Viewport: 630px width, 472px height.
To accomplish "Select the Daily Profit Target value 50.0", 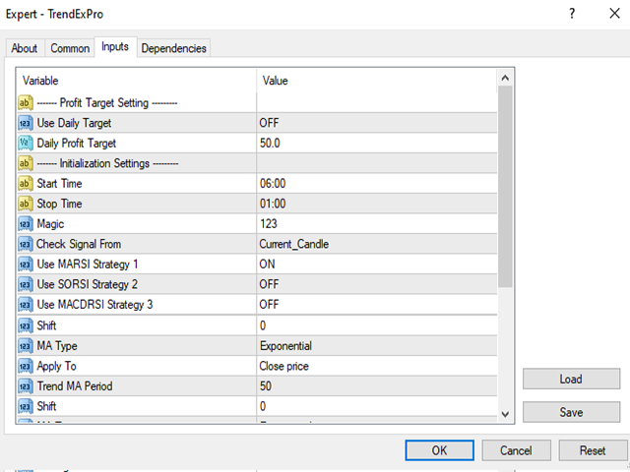I will (x=270, y=143).
